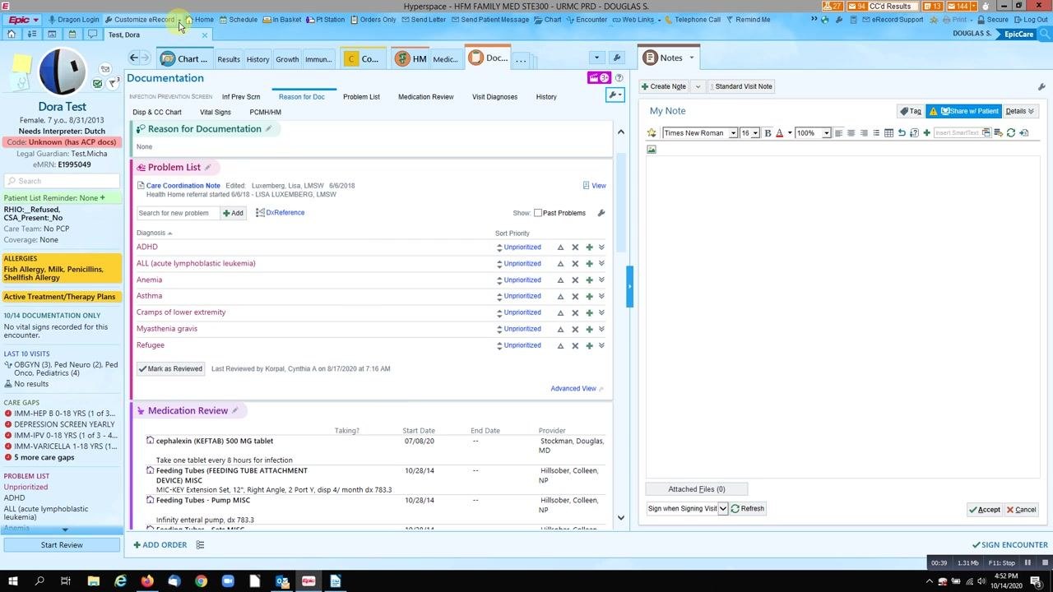This screenshot has height=592, width=1053.
Task: Open Google Chrome from the Windows taskbar
Action: [x=201, y=581]
